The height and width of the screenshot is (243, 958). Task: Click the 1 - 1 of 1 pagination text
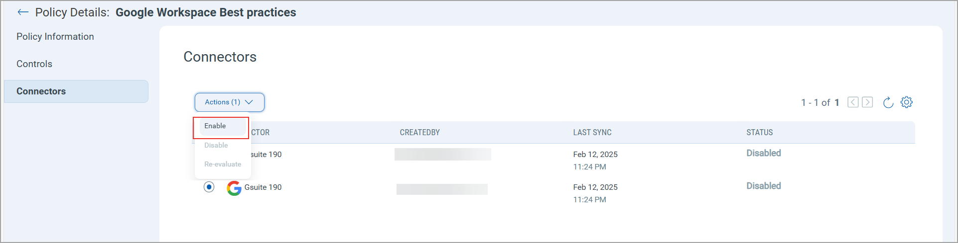(x=820, y=102)
